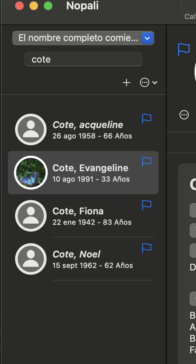Click the avatar icon of Cote, Fiona

tap(31, 216)
